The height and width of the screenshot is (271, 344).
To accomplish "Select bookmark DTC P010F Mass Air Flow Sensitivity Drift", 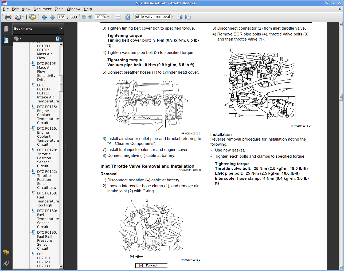I will [x=47, y=71].
